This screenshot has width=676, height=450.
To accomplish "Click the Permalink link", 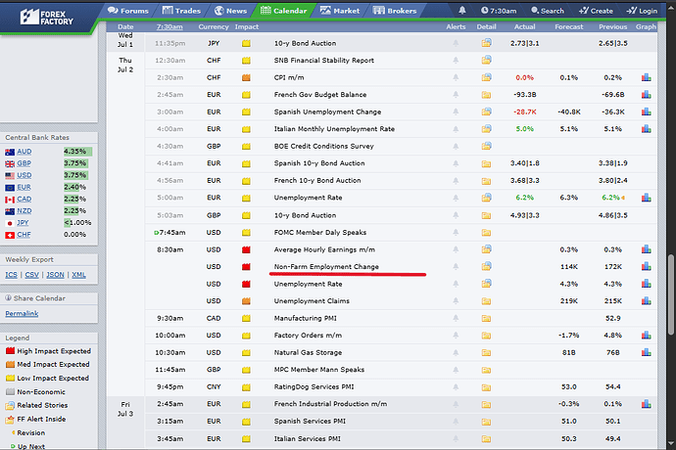I will [22, 313].
